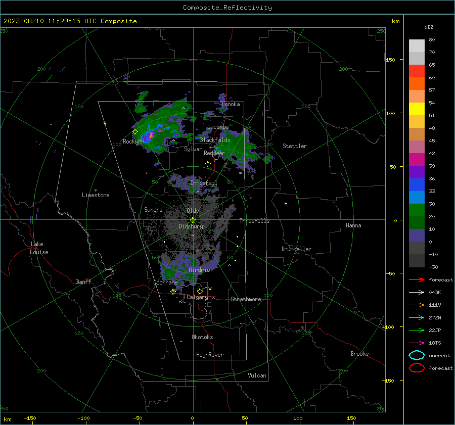Click the HighRiver town label
455x425 pixels.
[x=210, y=355]
